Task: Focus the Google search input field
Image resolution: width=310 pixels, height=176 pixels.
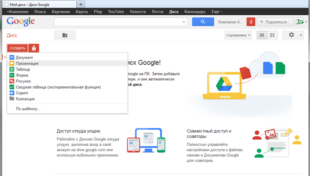Action: 118,22
